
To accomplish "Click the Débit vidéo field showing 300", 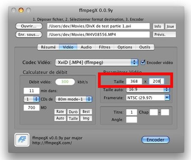I will (65, 82).
